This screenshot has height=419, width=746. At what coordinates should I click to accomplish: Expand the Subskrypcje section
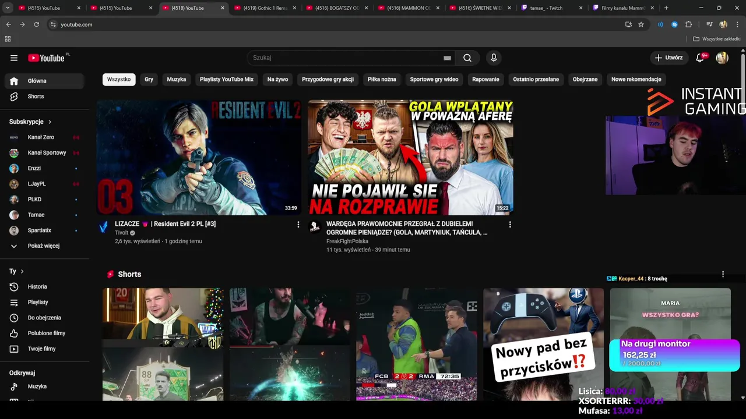30,122
